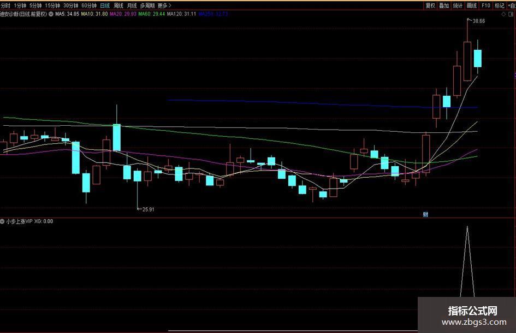
Task: Select the 60分钟 period tab
Action: [89, 5]
